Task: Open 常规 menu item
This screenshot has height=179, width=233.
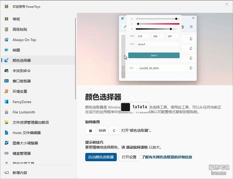Action: (38, 19)
